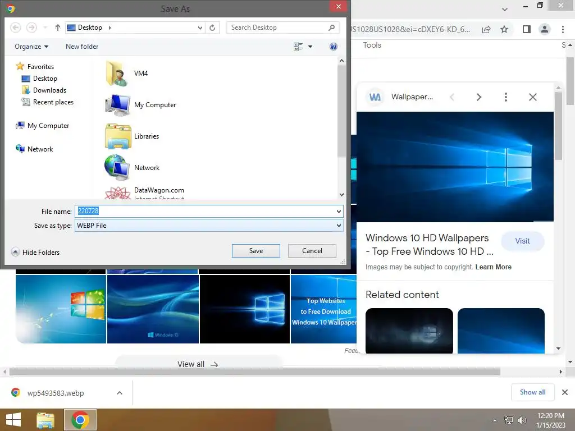Show hidden tray icons arrow

(495, 420)
